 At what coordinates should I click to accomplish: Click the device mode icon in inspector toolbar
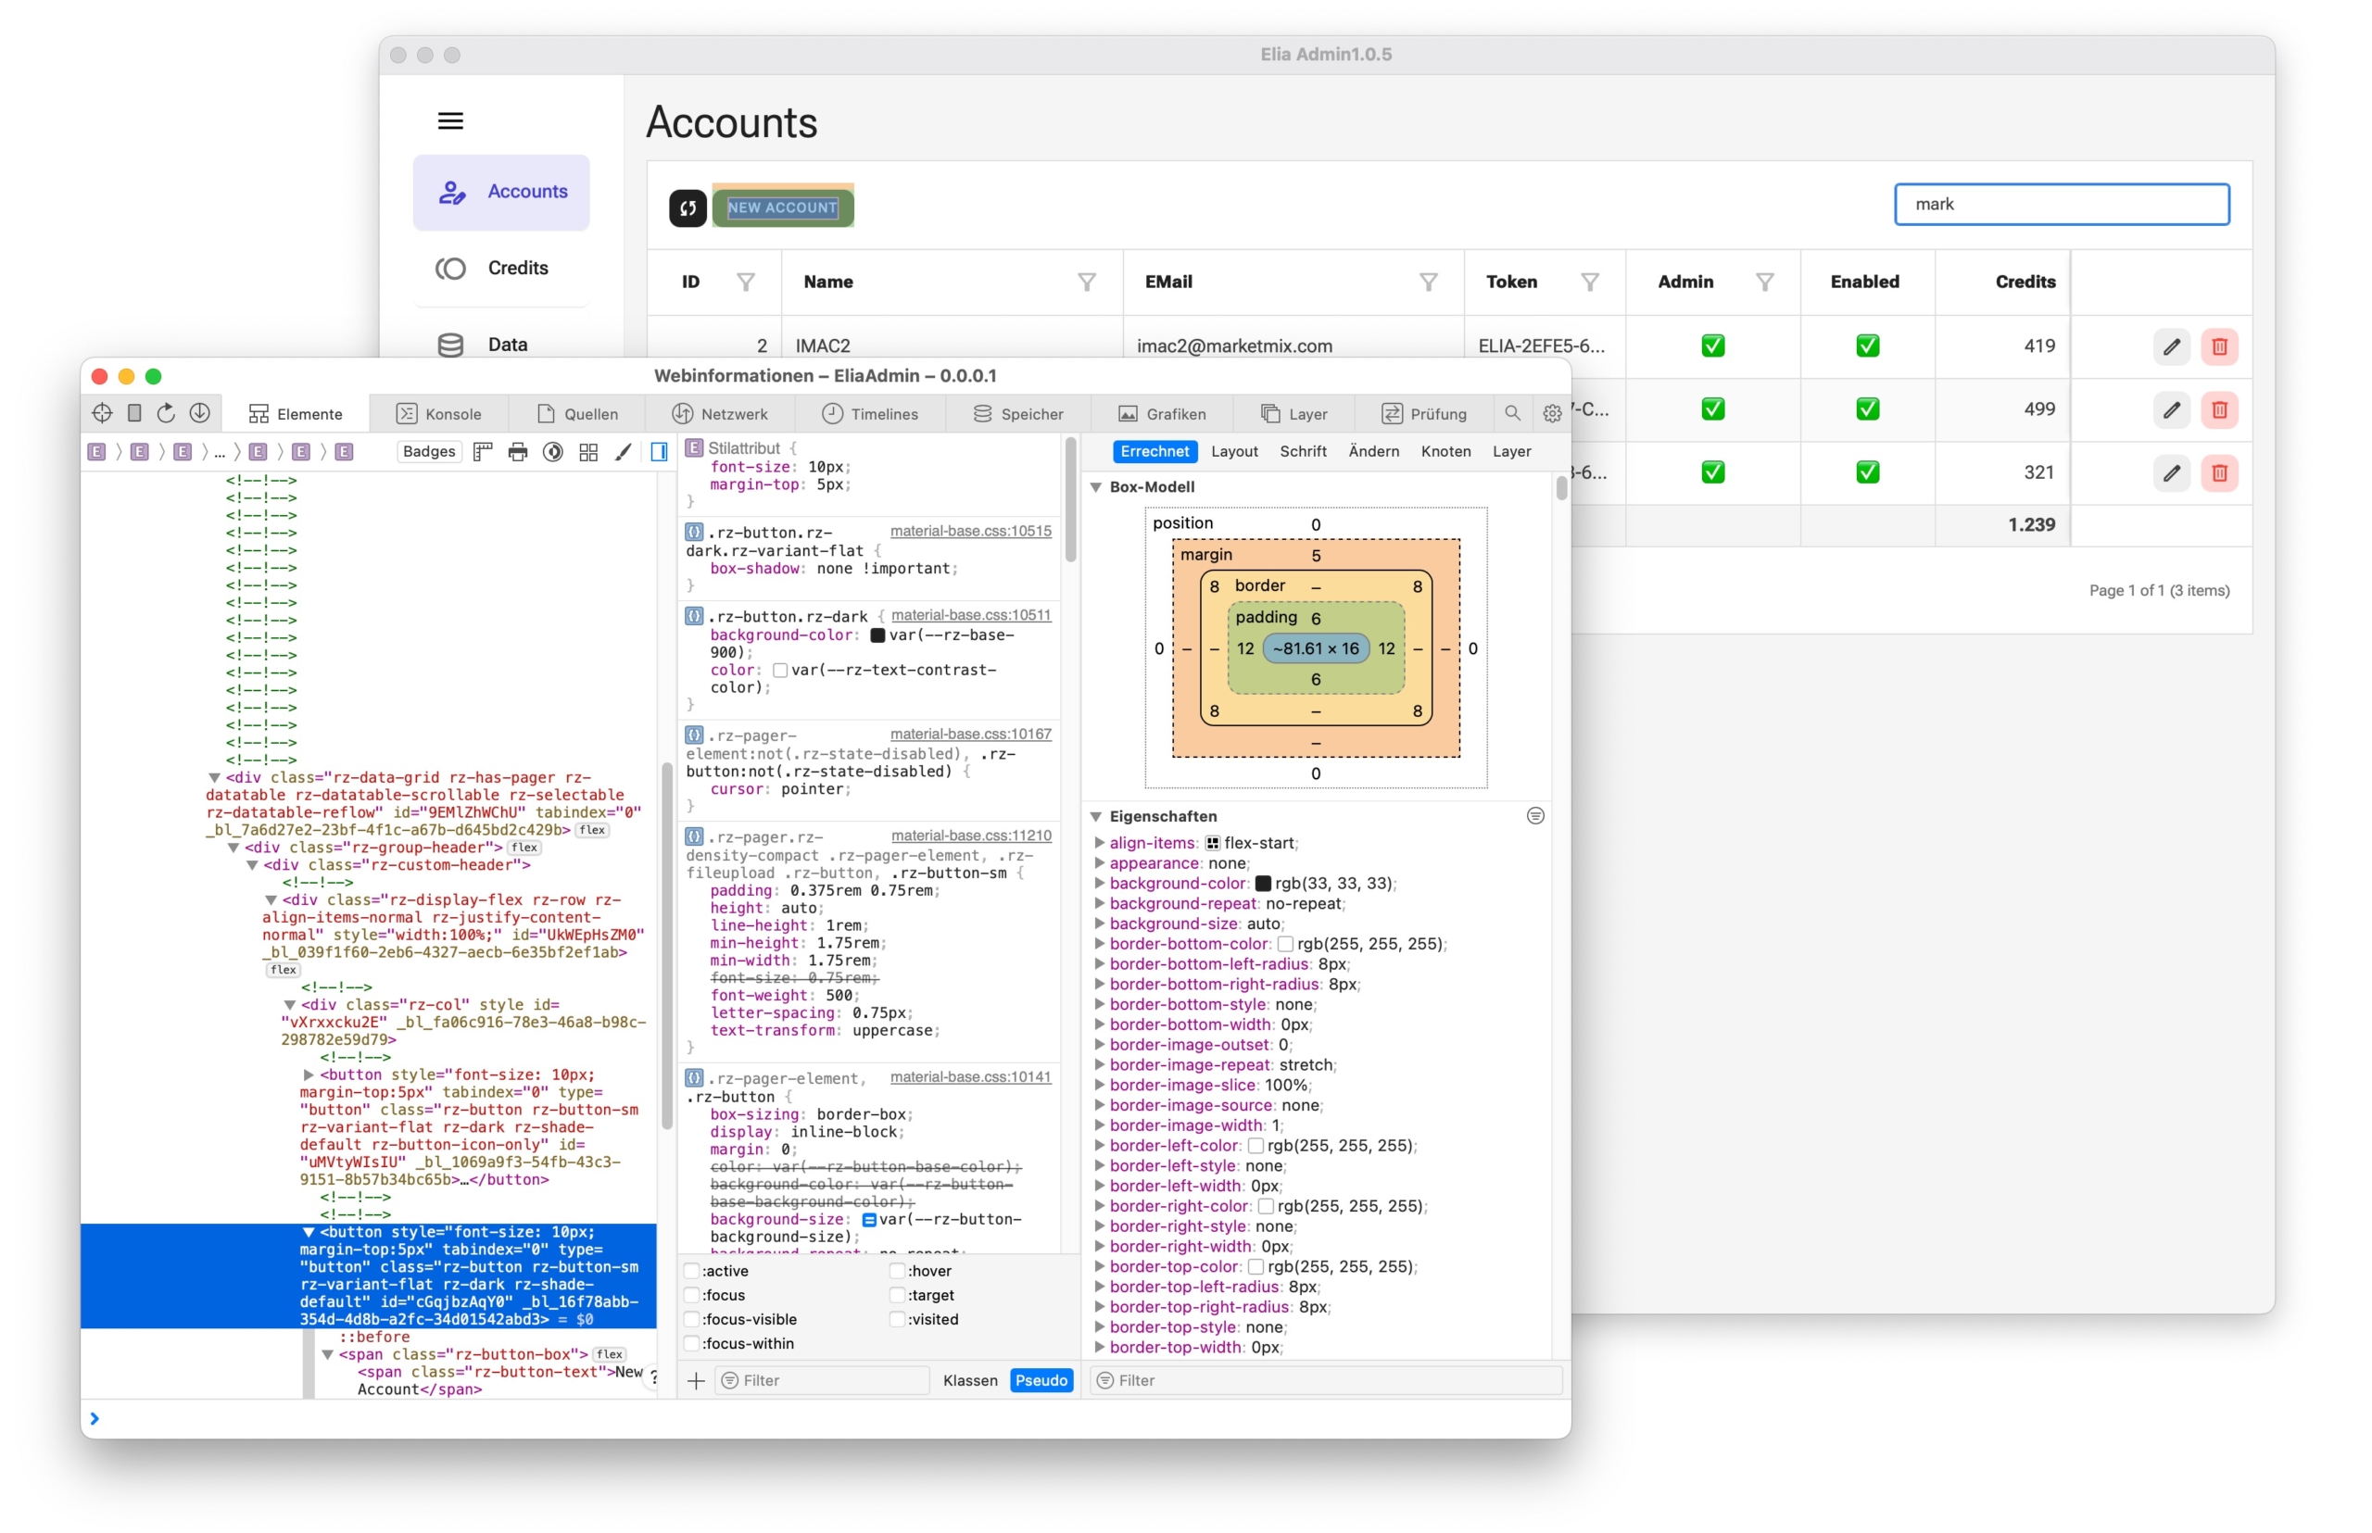click(x=134, y=413)
